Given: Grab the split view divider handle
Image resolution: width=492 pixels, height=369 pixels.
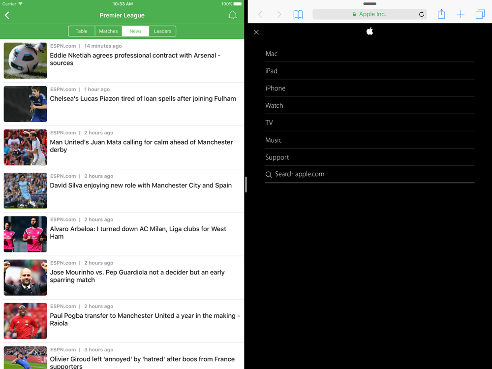Looking at the screenshot, I should click(246, 184).
